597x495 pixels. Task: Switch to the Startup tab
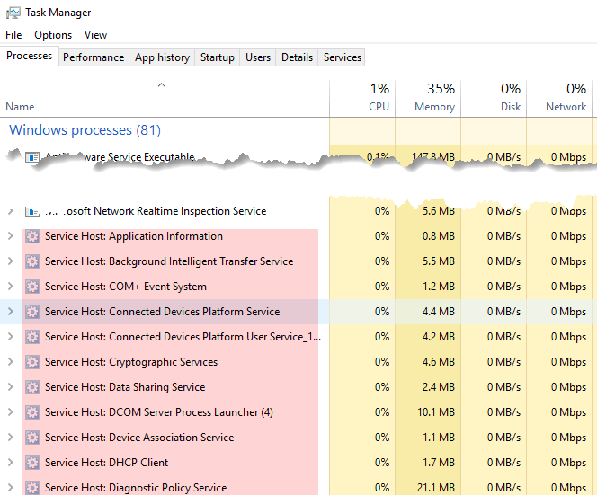coord(218,57)
